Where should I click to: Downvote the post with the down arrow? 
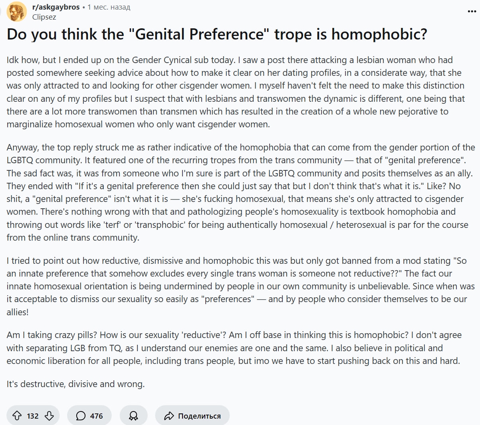tap(49, 416)
